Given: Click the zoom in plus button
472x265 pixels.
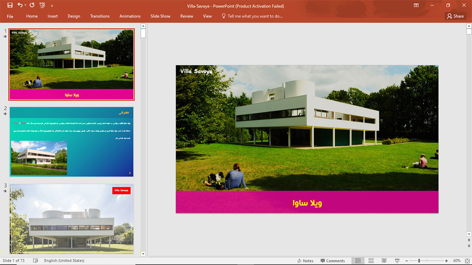Looking at the screenshot, I should pos(446,261).
